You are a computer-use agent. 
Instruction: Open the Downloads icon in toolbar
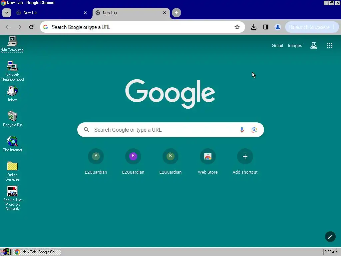pos(253,27)
